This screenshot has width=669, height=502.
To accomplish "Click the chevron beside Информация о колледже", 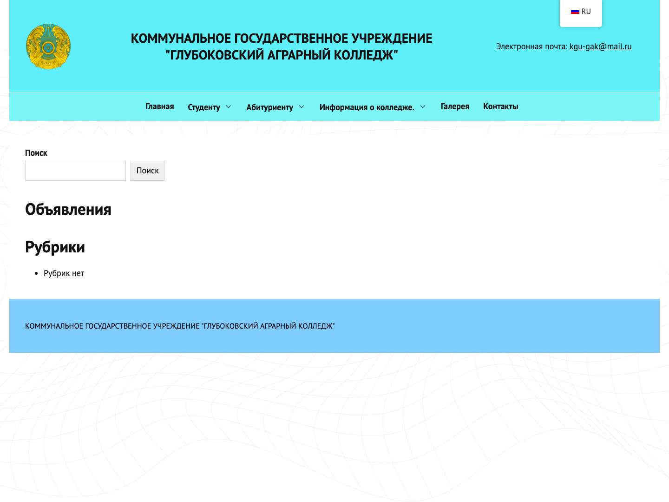I will 423,107.
